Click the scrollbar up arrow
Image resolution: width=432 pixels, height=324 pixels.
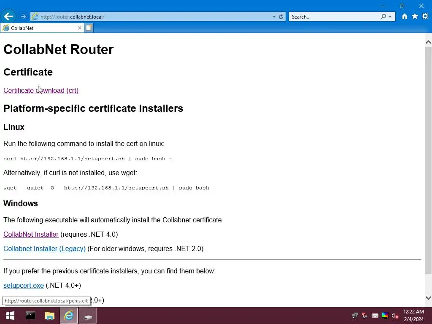click(x=428, y=42)
